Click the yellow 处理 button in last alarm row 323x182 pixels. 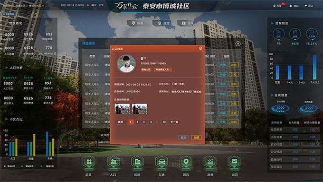(234, 122)
